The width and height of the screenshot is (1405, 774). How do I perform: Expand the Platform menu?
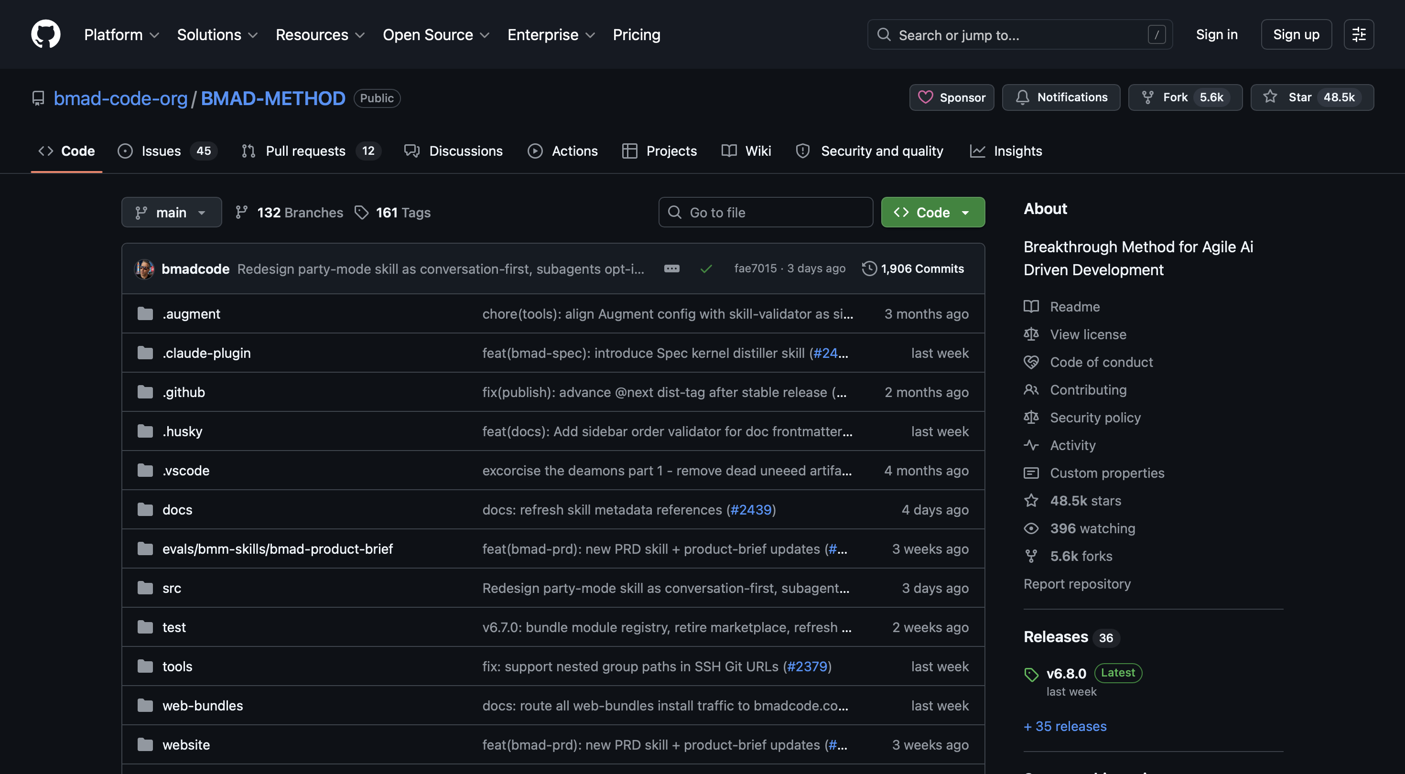[x=122, y=35]
